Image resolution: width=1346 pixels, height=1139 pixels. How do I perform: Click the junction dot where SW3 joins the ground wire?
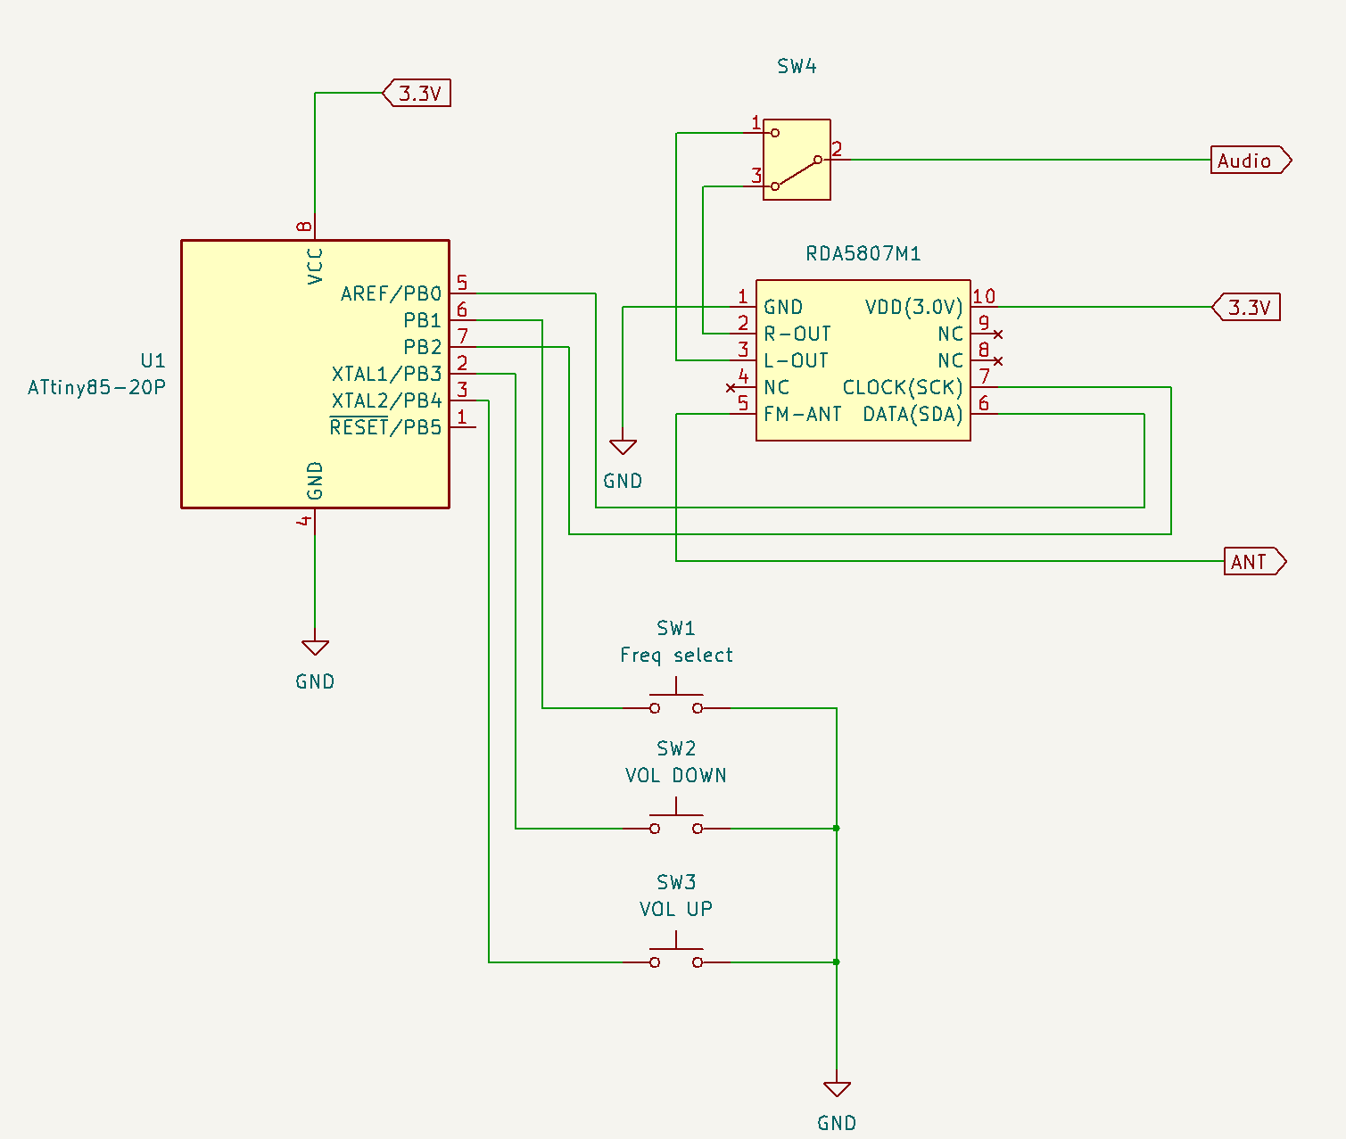click(x=837, y=962)
